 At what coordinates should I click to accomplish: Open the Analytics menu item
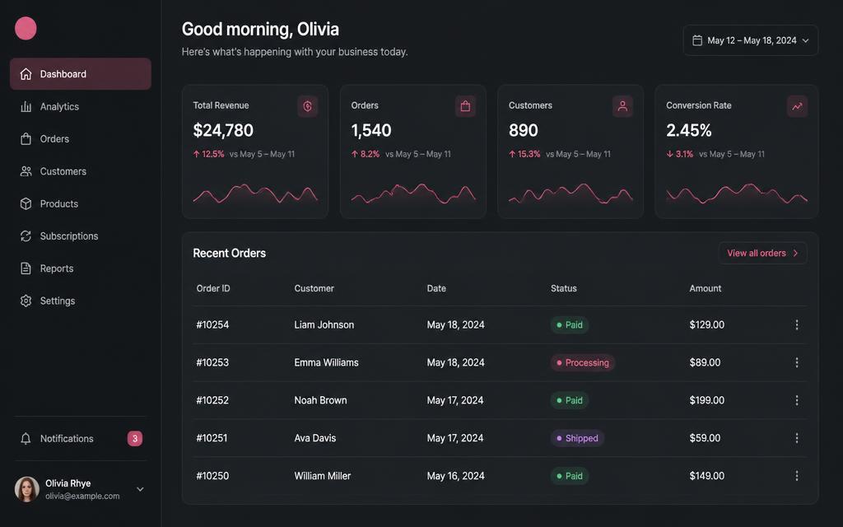[81, 106]
